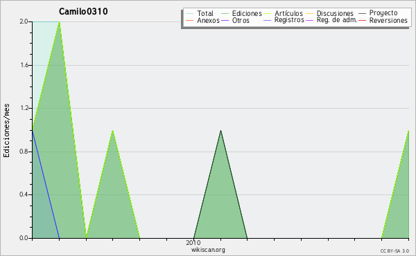416x256 pixels.
Task: Click the 0.8 y-axis value
Action: click(x=24, y=152)
